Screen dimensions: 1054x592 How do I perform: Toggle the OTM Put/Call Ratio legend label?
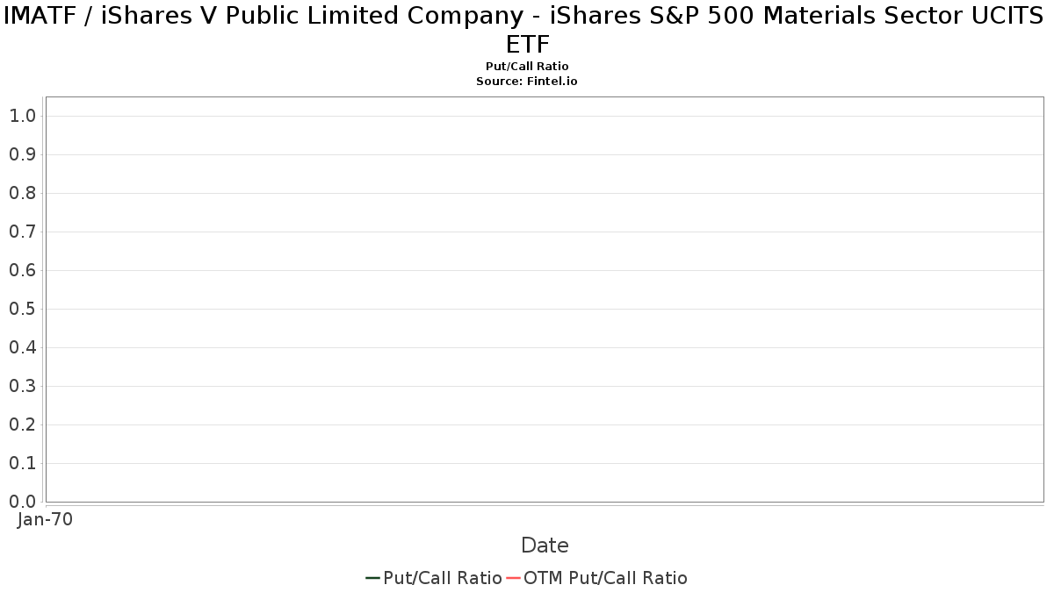click(x=605, y=578)
